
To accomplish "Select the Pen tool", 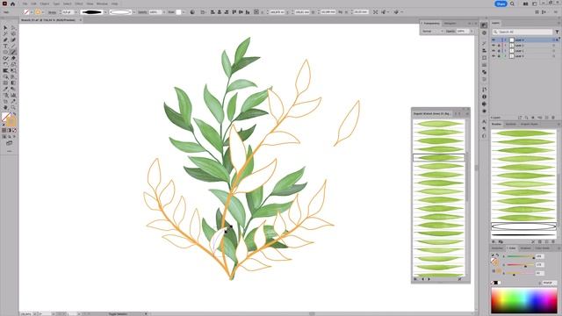I will pos(5,39).
